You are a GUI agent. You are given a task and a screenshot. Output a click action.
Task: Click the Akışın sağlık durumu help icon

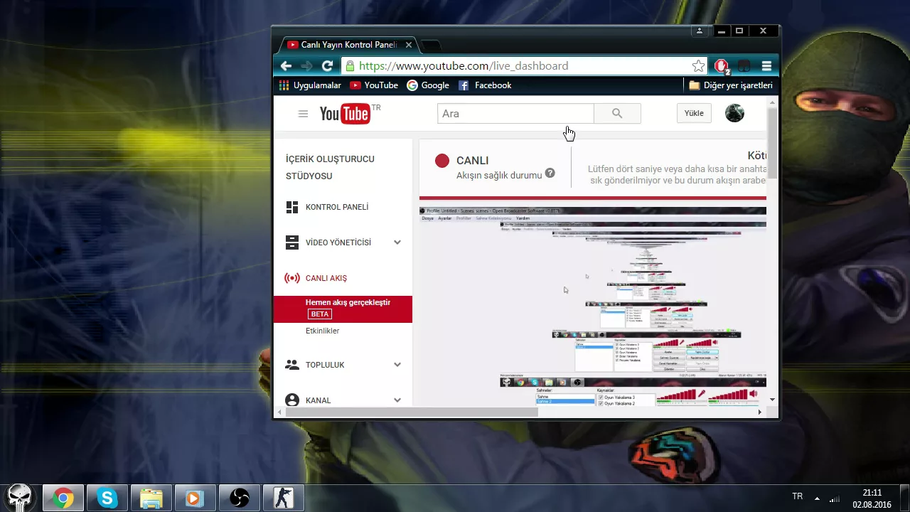(550, 173)
